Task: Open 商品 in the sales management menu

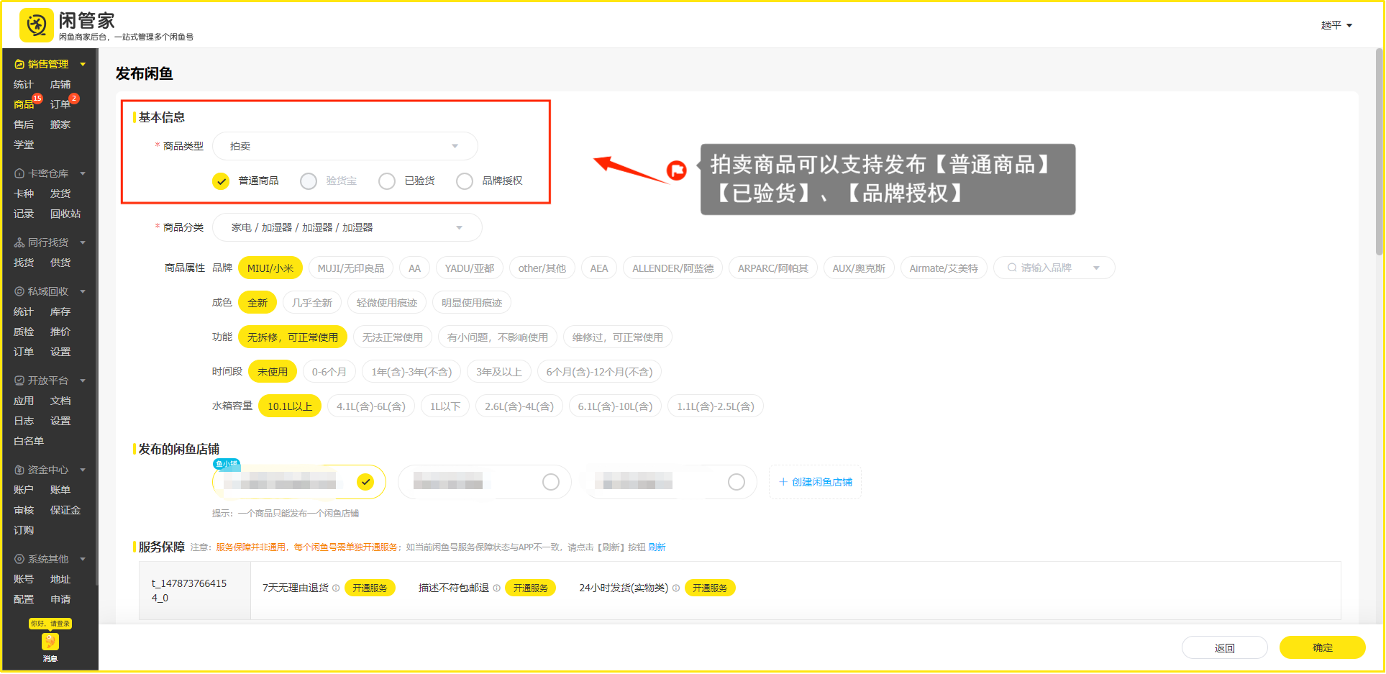Action: coord(24,104)
